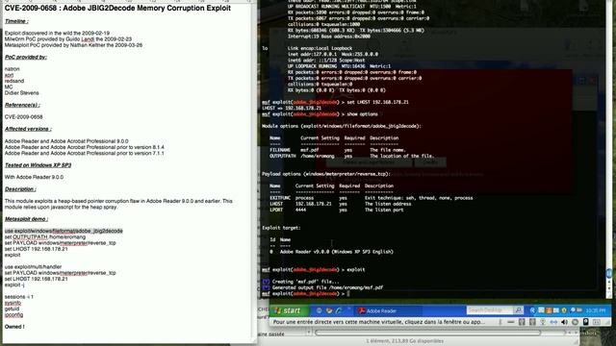Click the 'use exploit/multi/handler' line
The image size is (616, 346).
click(x=33, y=267)
